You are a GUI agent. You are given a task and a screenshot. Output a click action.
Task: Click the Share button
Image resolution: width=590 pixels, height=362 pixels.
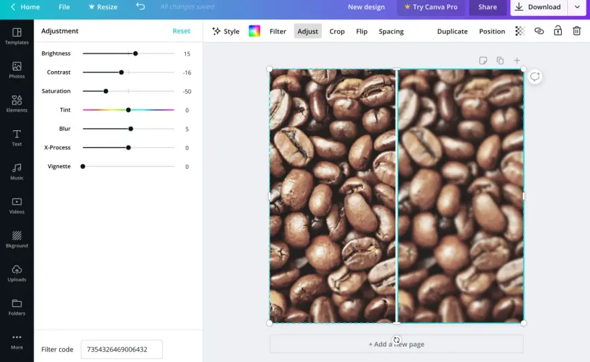pyautogui.click(x=487, y=7)
